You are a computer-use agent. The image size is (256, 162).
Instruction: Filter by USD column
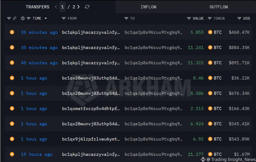click(x=239, y=18)
